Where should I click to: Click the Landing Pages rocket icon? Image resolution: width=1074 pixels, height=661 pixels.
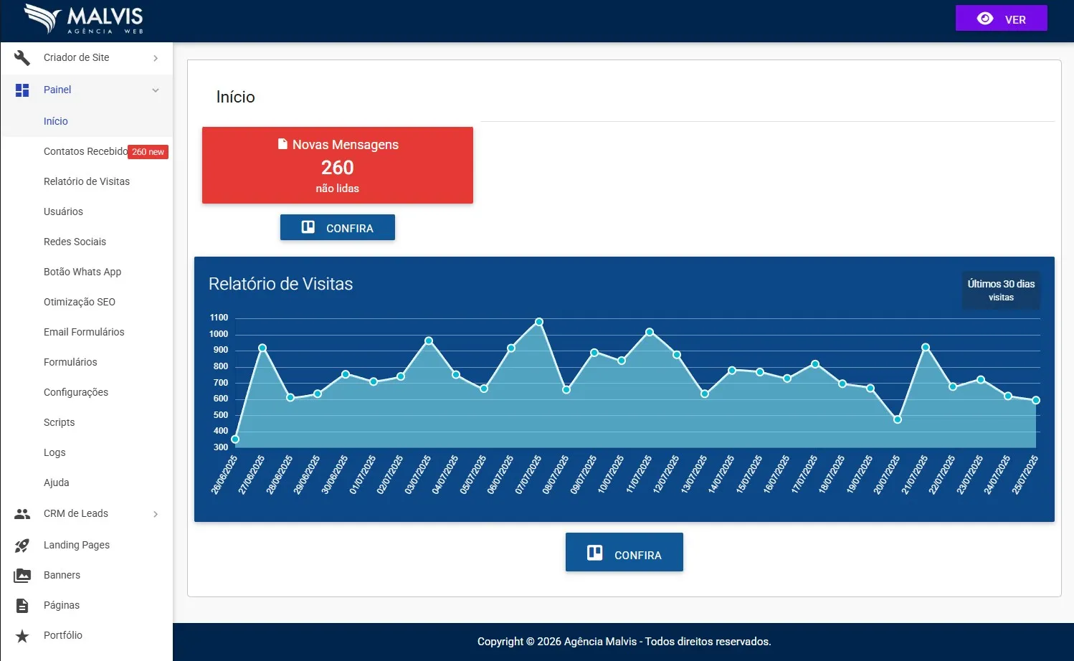click(x=22, y=546)
